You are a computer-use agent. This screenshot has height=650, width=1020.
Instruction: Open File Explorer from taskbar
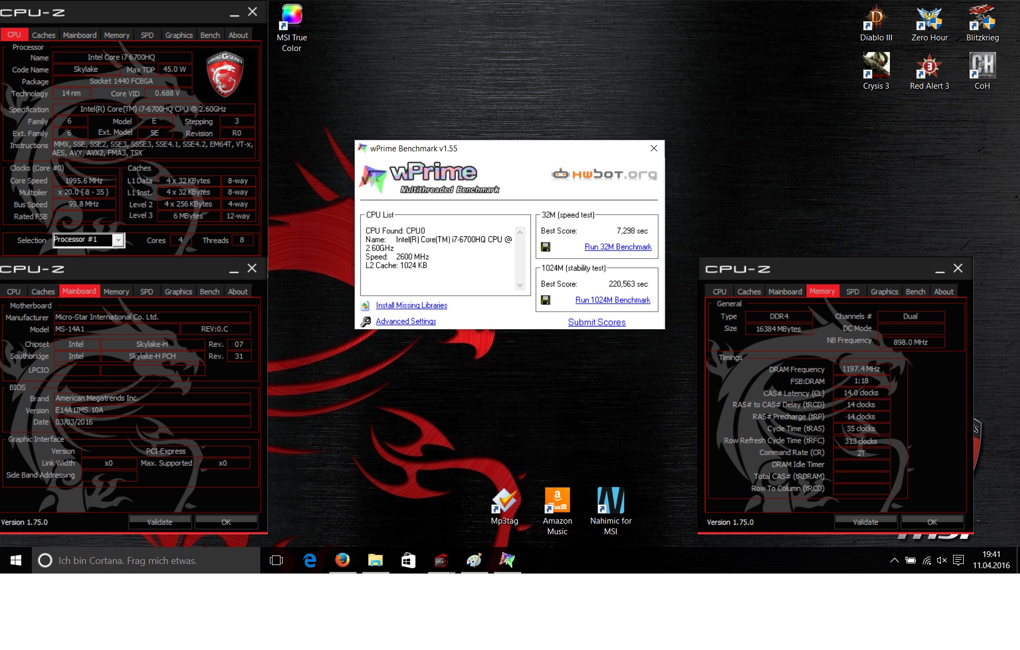[x=376, y=560]
